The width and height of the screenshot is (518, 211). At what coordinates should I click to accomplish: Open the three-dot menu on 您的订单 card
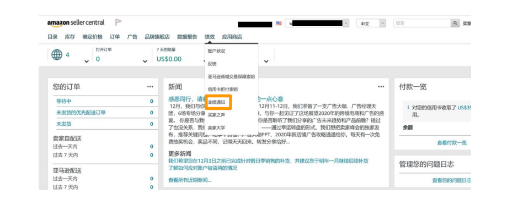(x=150, y=87)
